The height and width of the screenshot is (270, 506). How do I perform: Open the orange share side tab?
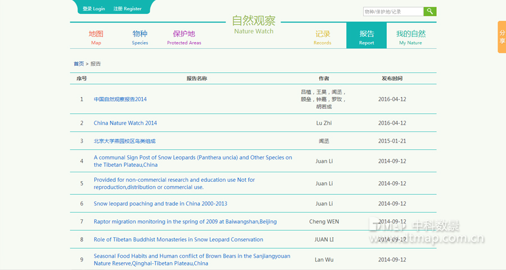point(502,37)
